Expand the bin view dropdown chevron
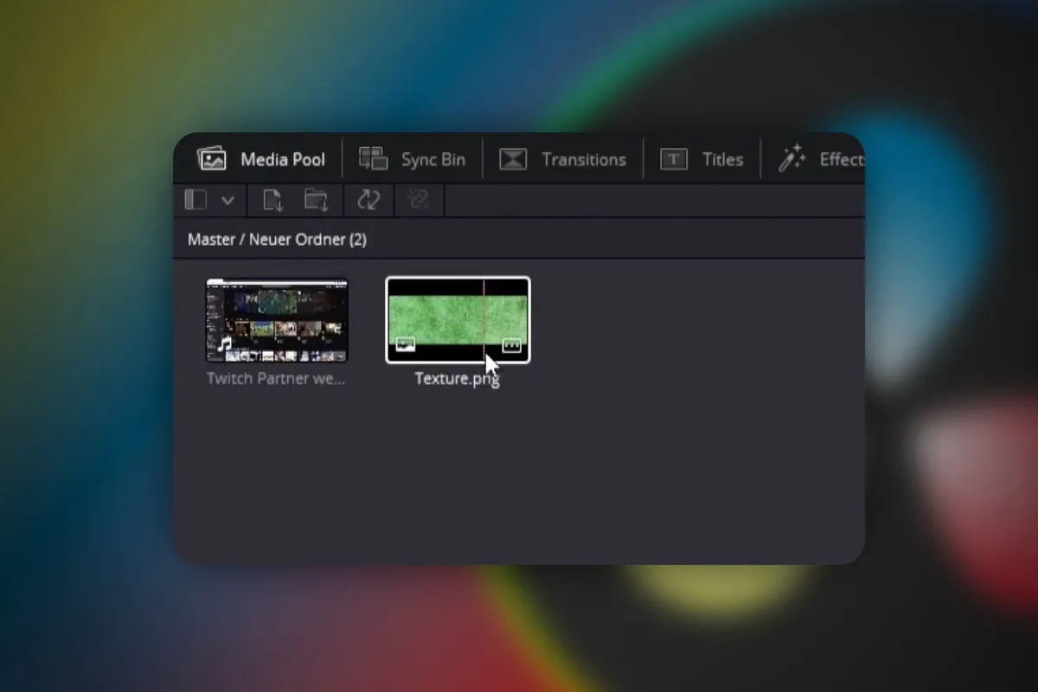1038x692 pixels. coord(227,201)
